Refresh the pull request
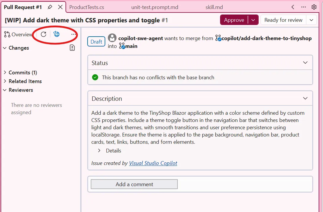The width and height of the screenshot is (323, 212). [x=43, y=34]
